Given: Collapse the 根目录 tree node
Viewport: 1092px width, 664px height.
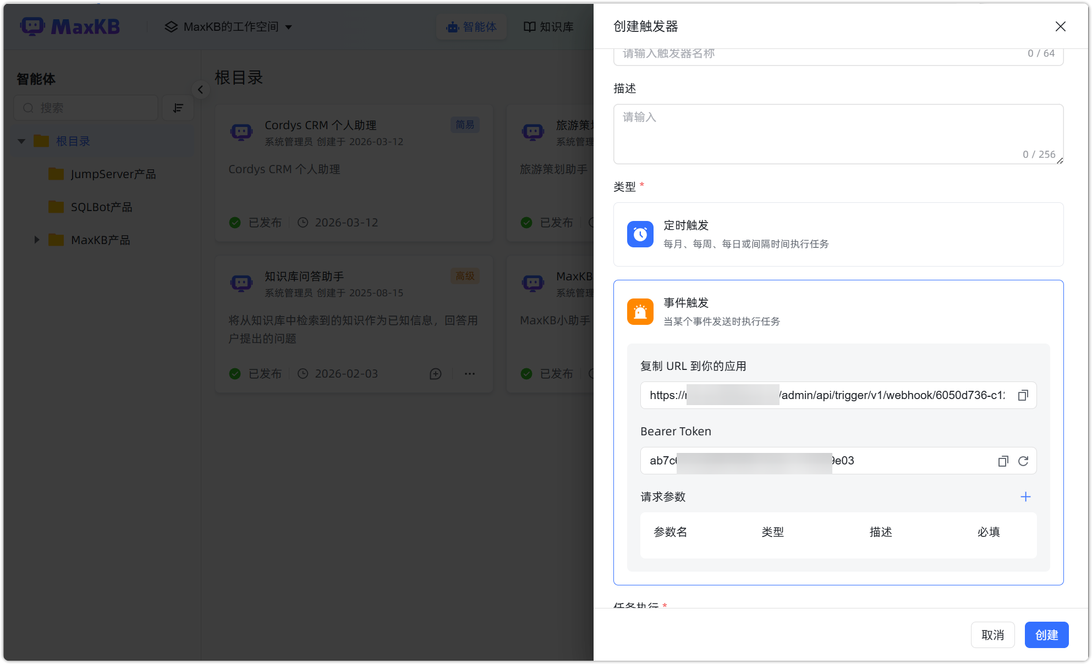Looking at the screenshot, I should (x=21, y=141).
